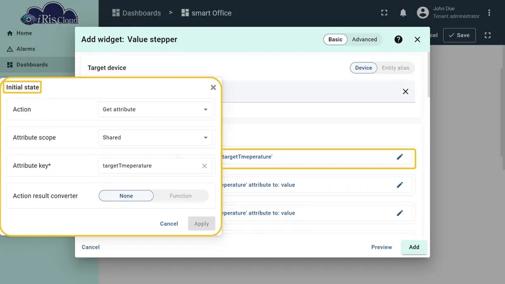Go to Dashboards in the sidebar
This screenshot has width=505, height=284.
click(27, 65)
